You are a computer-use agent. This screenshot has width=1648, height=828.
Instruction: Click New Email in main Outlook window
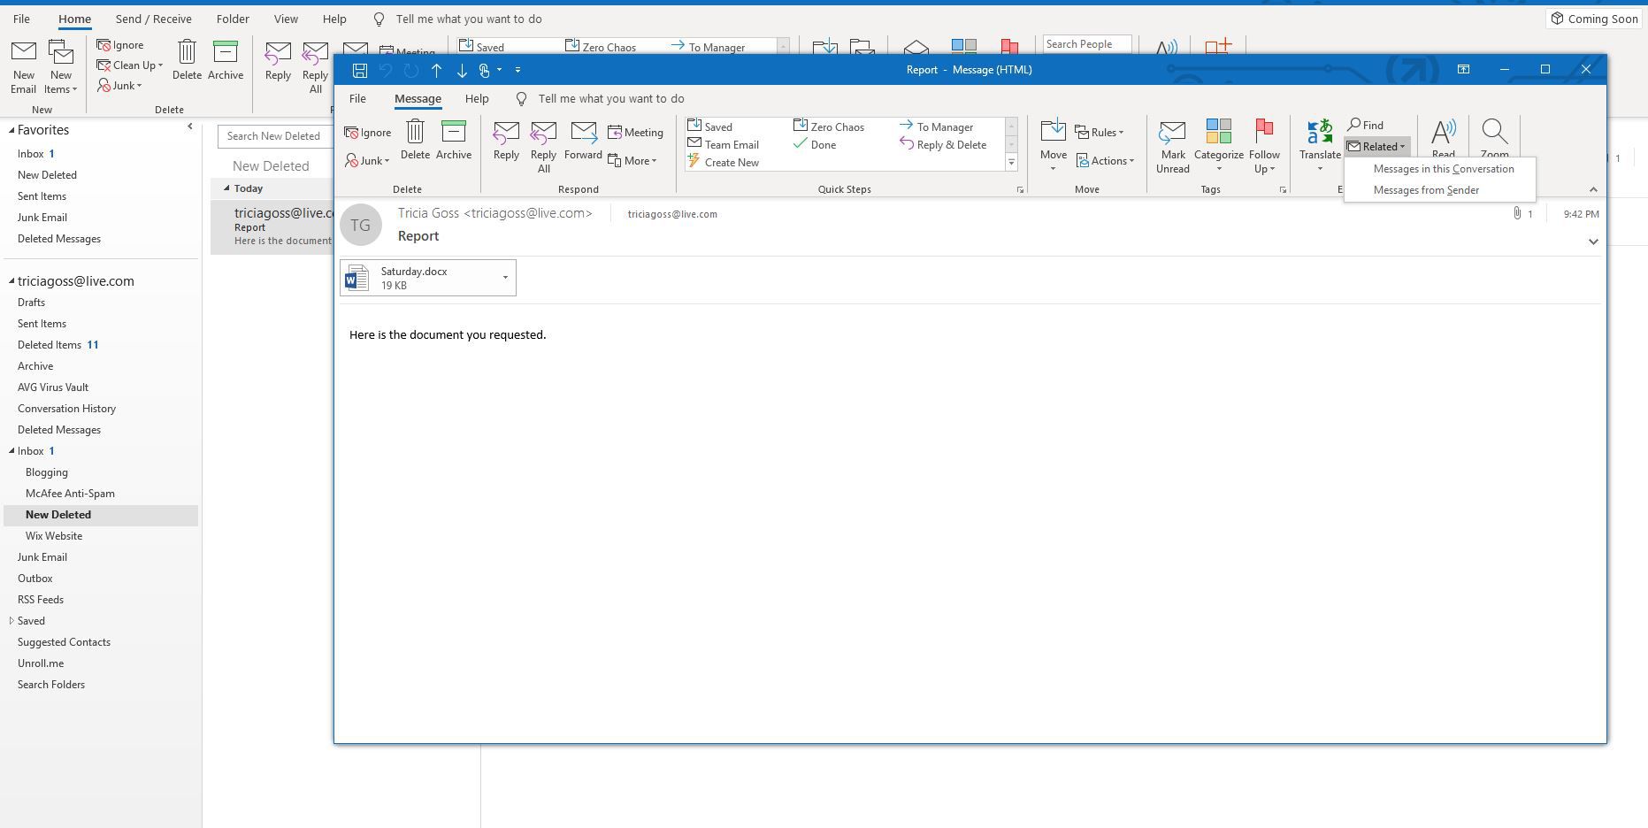pyautogui.click(x=24, y=67)
